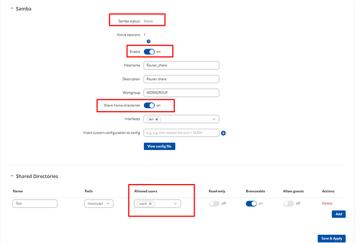Click the View config file button

tap(159, 146)
